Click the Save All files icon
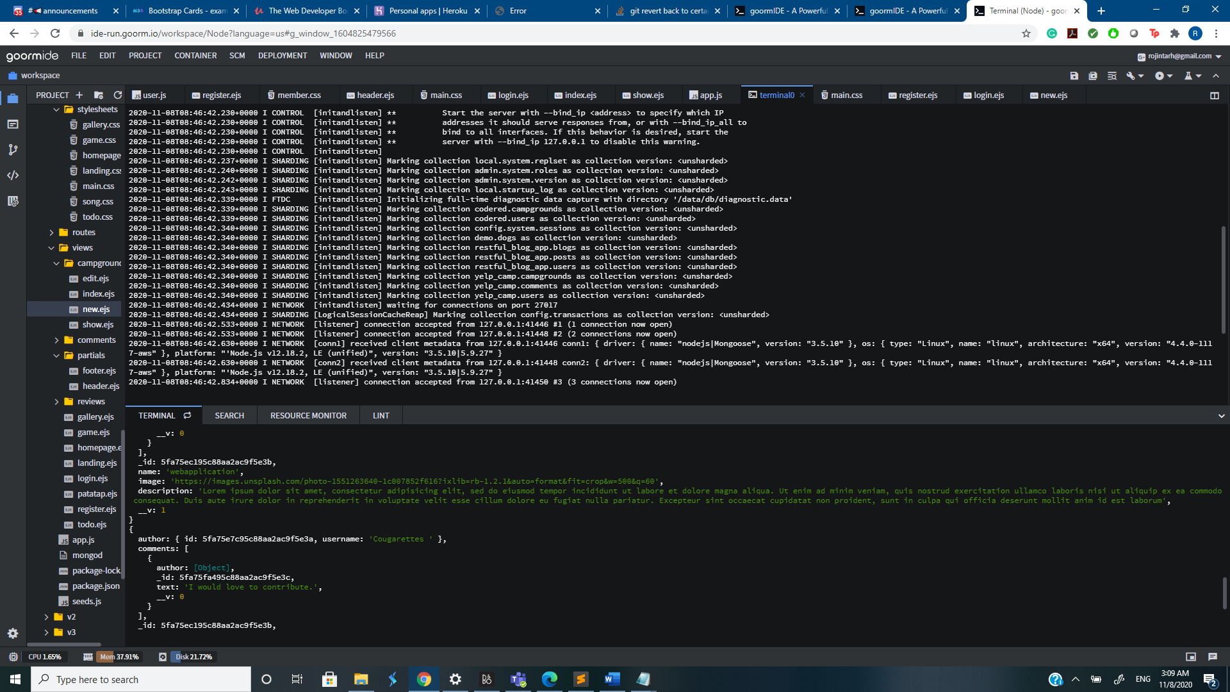This screenshot has width=1230, height=692. (1093, 76)
